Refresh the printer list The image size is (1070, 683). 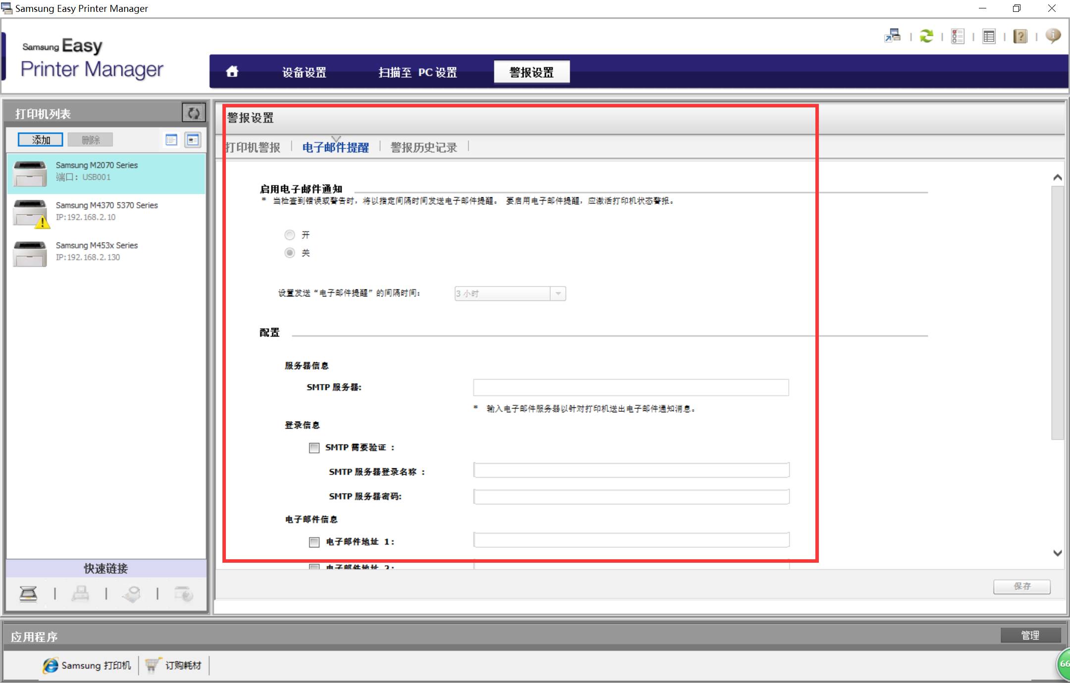(x=194, y=113)
